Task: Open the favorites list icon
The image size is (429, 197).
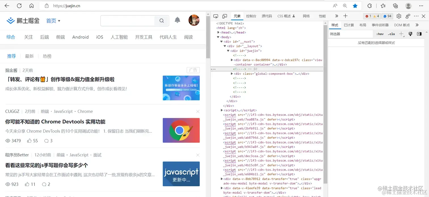Action: 383,6
